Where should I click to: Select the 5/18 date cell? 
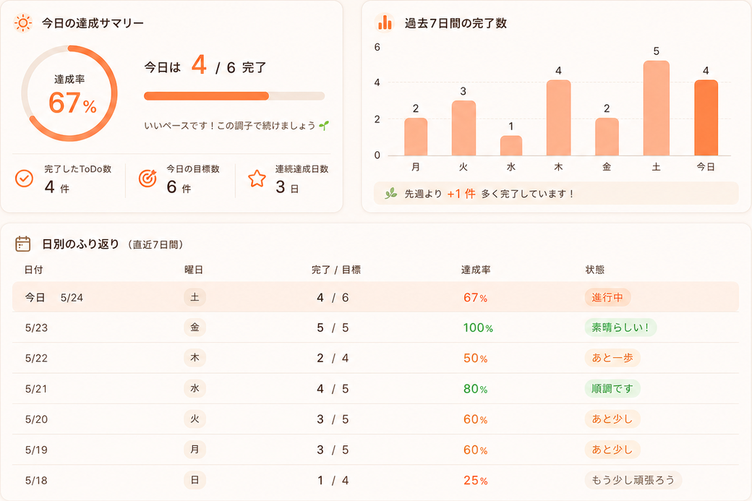tap(36, 480)
